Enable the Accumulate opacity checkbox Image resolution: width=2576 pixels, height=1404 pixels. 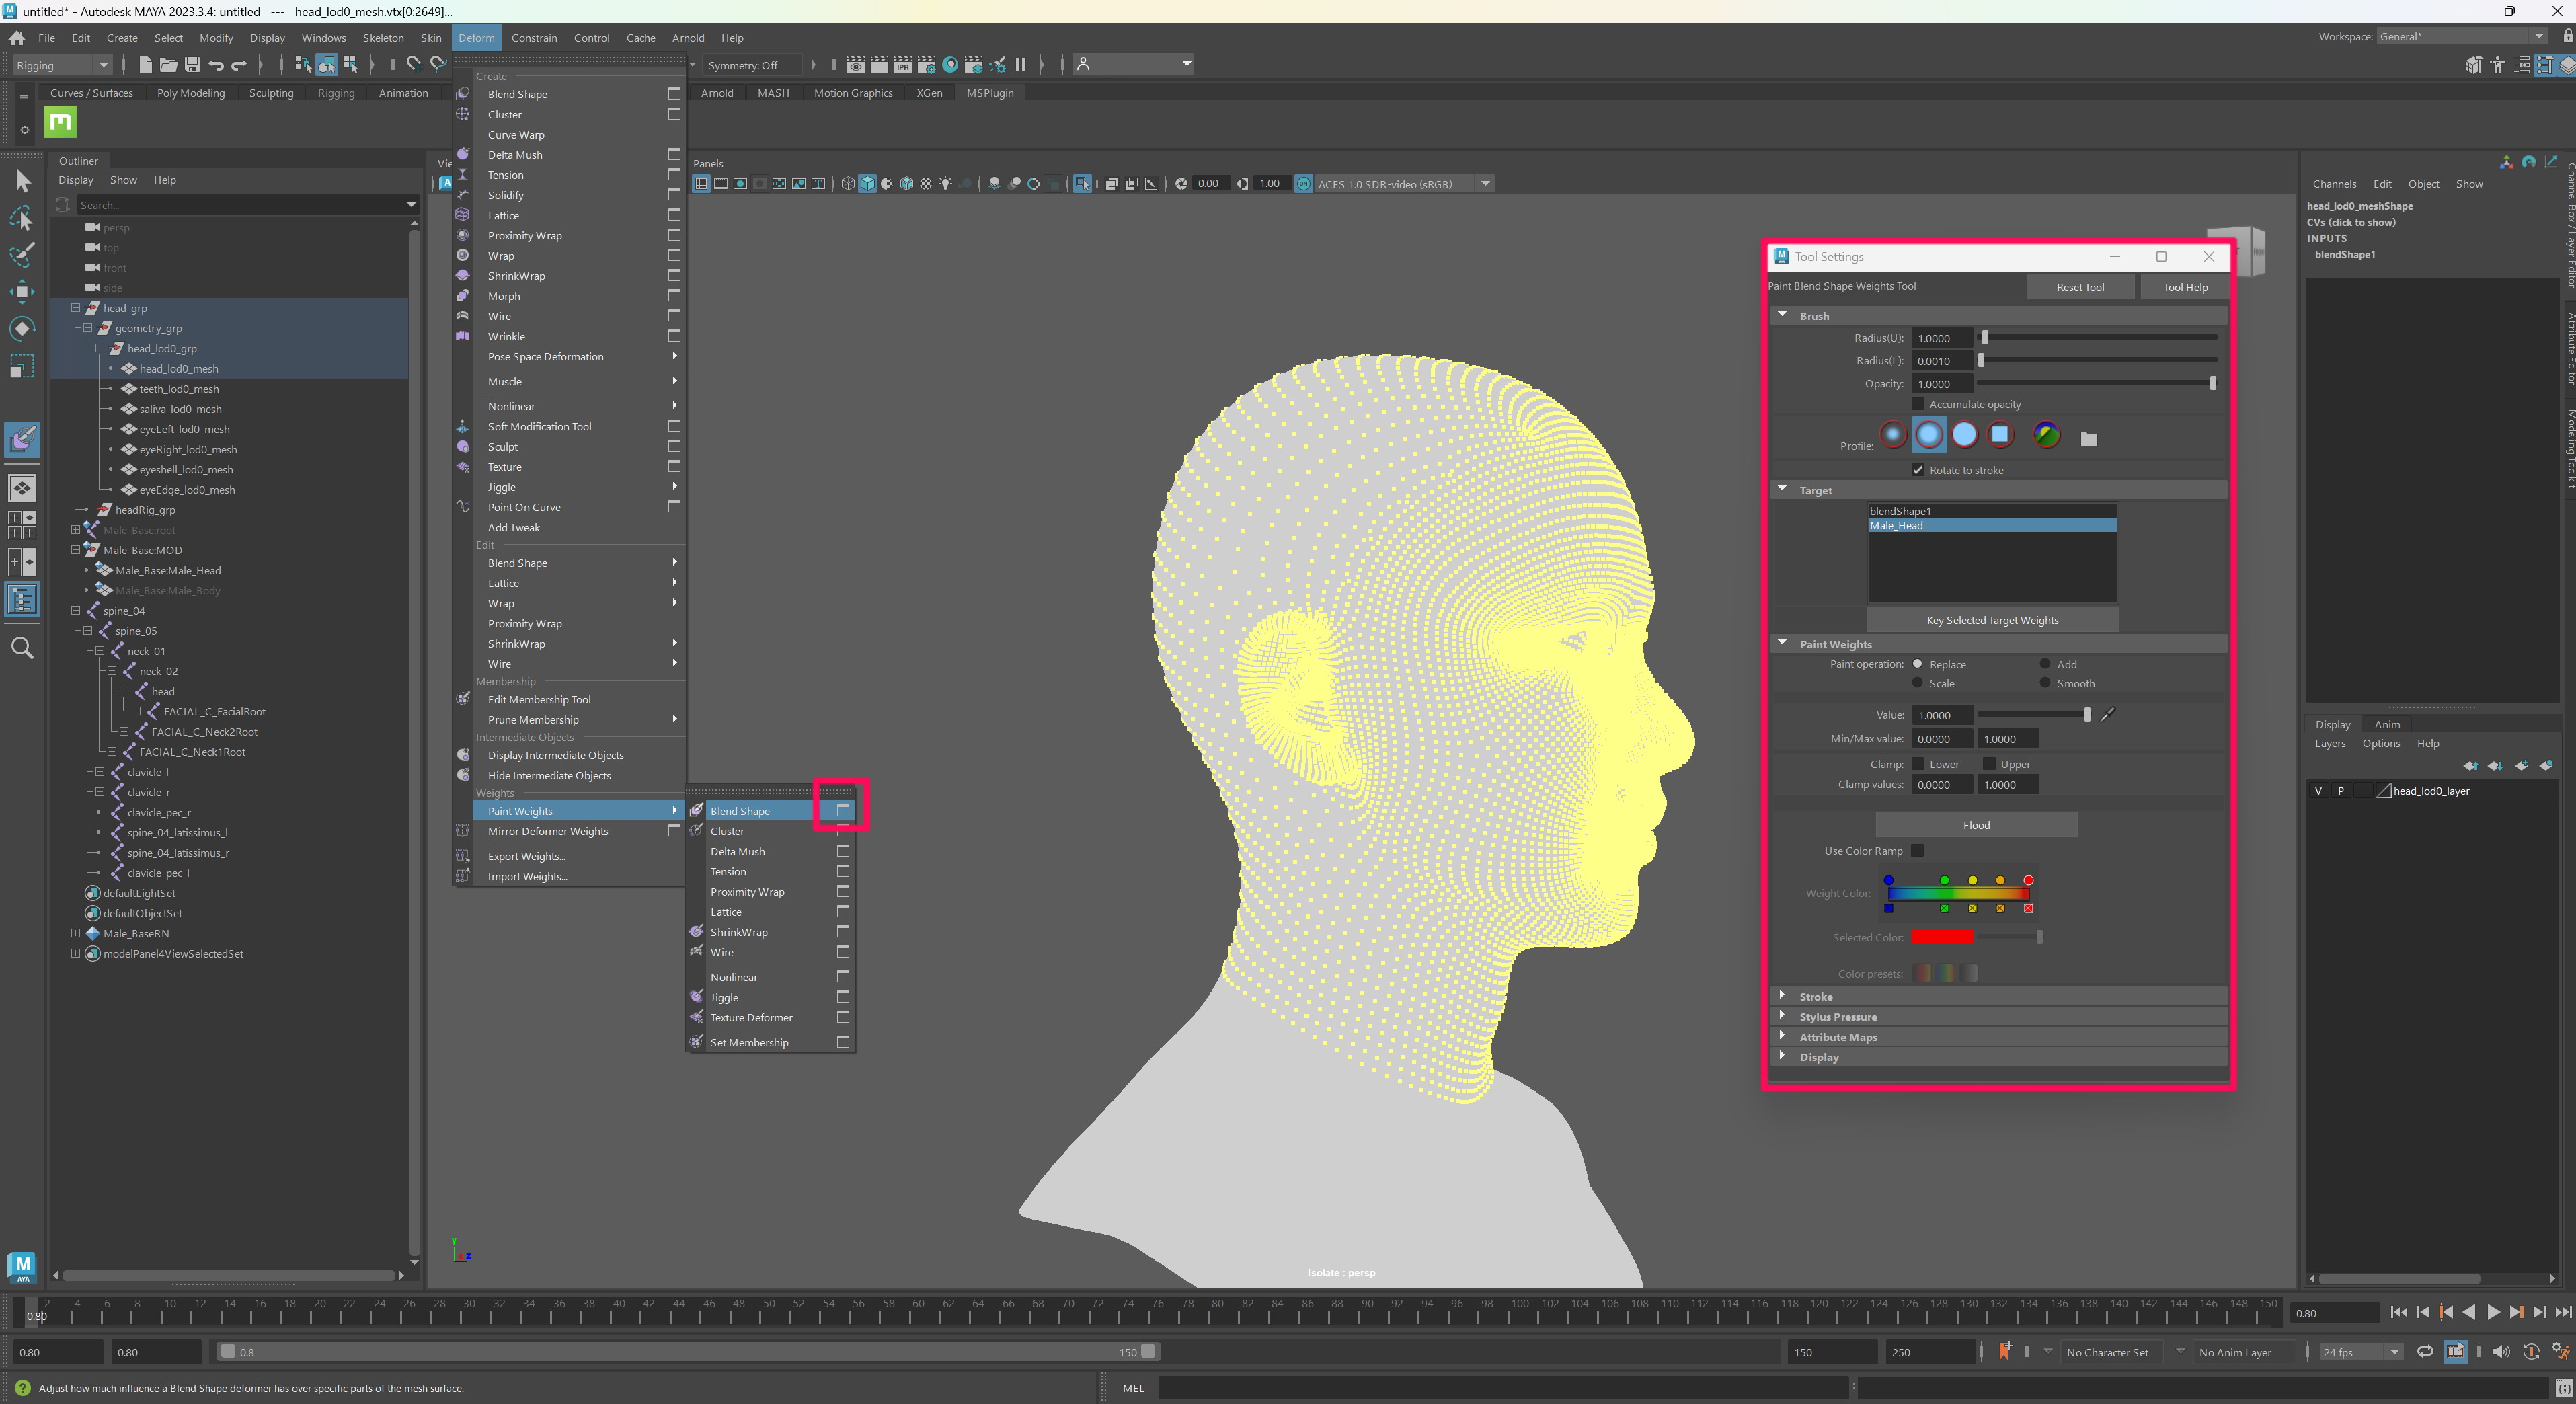coord(1917,404)
